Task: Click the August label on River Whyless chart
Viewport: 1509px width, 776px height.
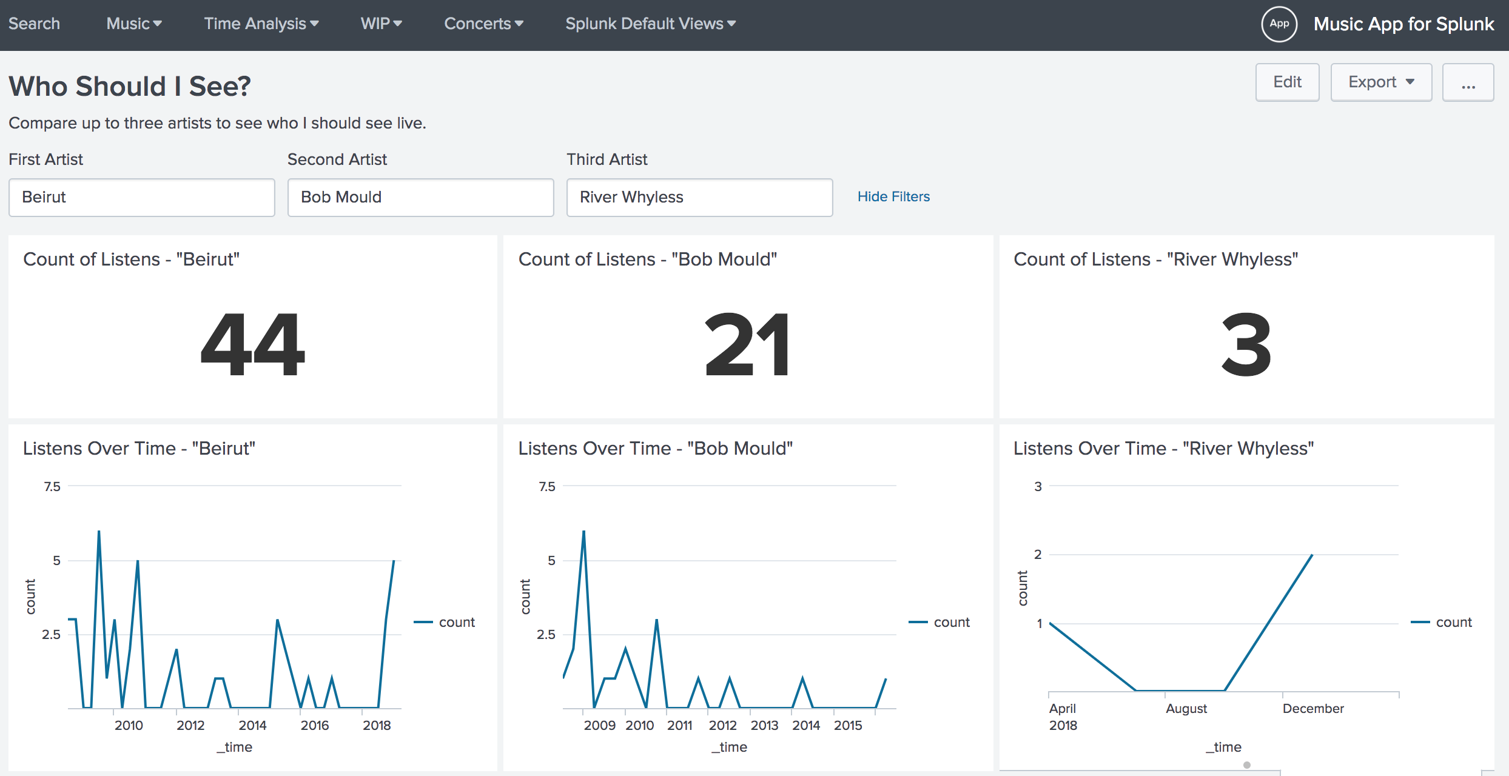Action: (1186, 708)
